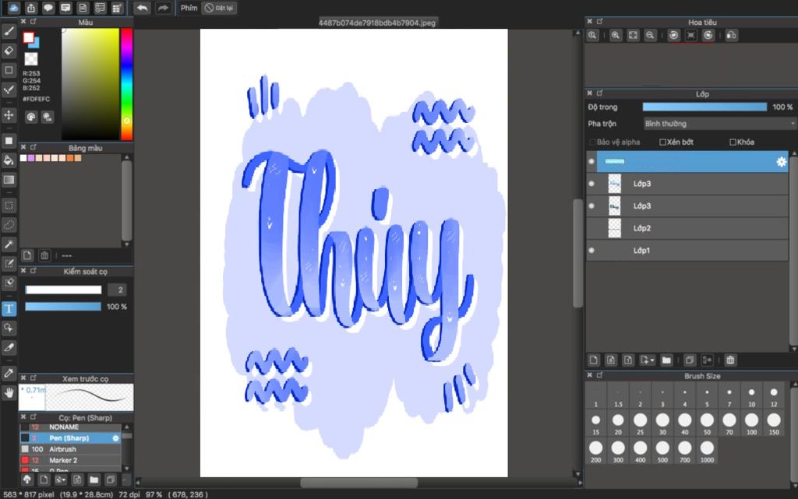Select the Marker 2 brush
The width and height of the screenshot is (798, 499).
[70, 460]
